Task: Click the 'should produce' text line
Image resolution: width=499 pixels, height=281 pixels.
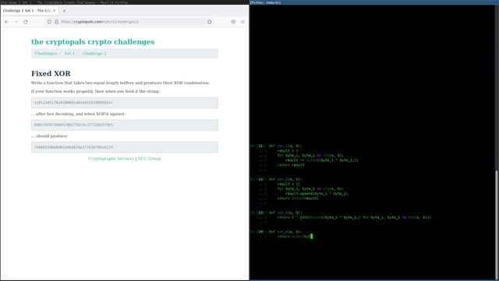Action: [x=50, y=136]
